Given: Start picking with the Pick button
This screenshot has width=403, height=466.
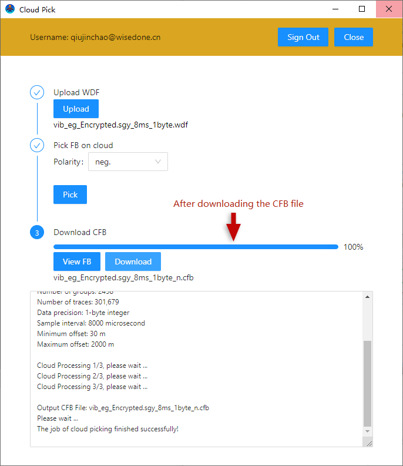Looking at the screenshot, I should coord(70,195).
